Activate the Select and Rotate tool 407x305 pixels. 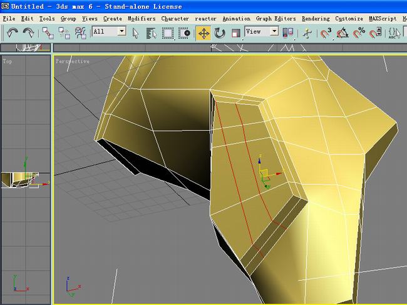click(220, 33)
